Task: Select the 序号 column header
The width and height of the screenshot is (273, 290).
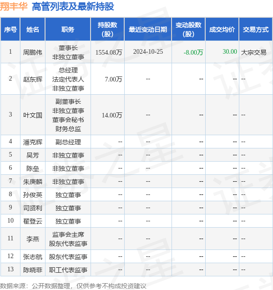Action: (x=10, y=30)
